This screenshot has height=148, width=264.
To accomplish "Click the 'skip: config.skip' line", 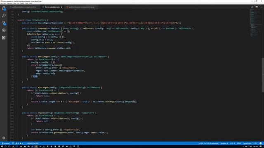I will coord(45,74).
